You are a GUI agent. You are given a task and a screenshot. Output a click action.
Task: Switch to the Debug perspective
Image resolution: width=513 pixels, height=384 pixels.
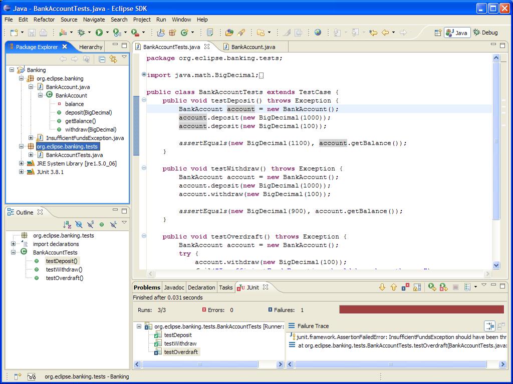[x=485, y=32]
